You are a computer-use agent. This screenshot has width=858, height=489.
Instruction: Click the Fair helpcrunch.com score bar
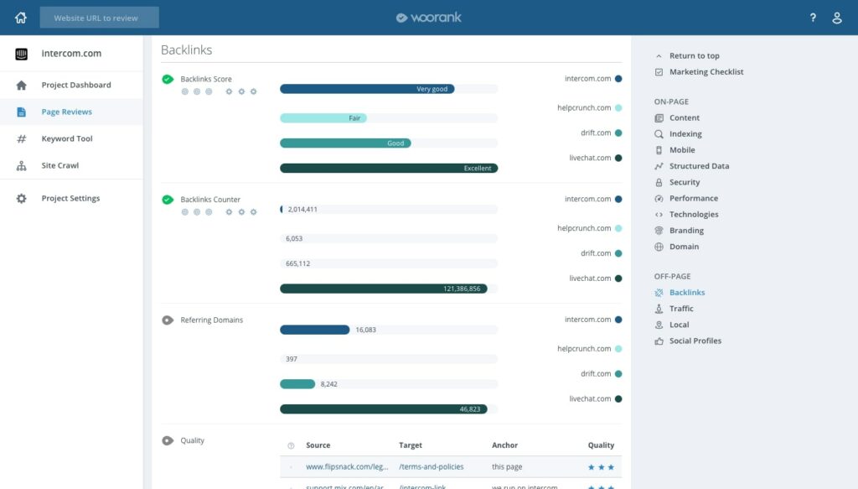click(x=323, y=117)
